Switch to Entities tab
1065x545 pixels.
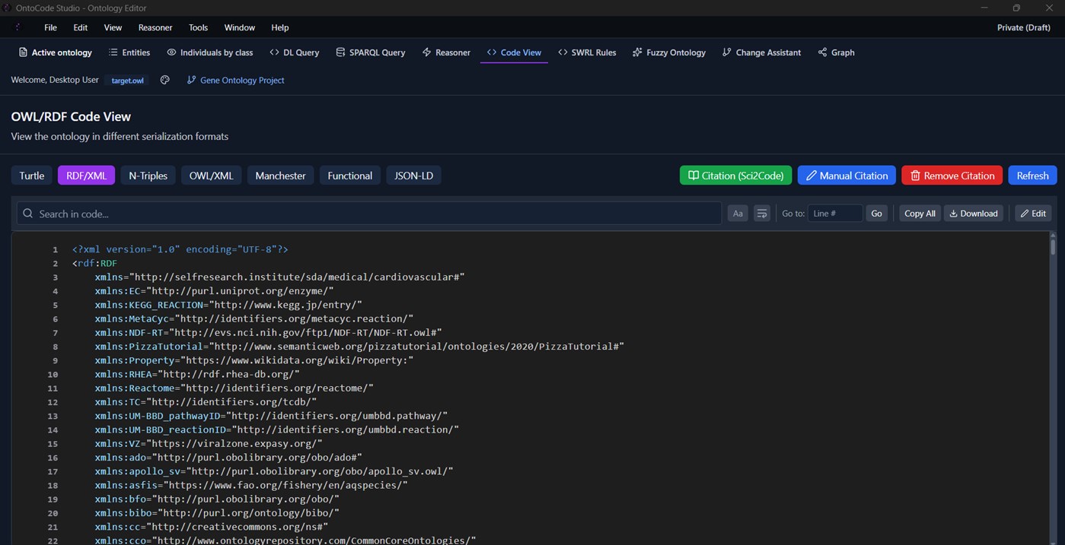pyautogui.click(x=129, y=52)
